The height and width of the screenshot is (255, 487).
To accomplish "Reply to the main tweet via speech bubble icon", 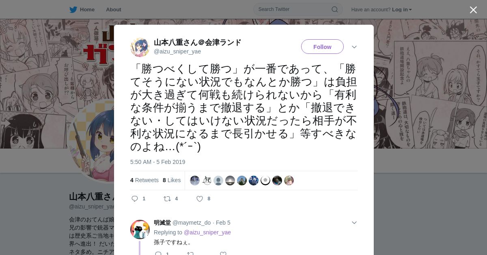I will (x=135, y=199).
